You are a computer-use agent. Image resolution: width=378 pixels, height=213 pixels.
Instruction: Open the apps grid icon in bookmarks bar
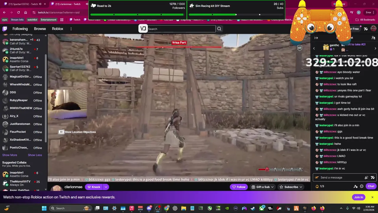tap(62, 20)
